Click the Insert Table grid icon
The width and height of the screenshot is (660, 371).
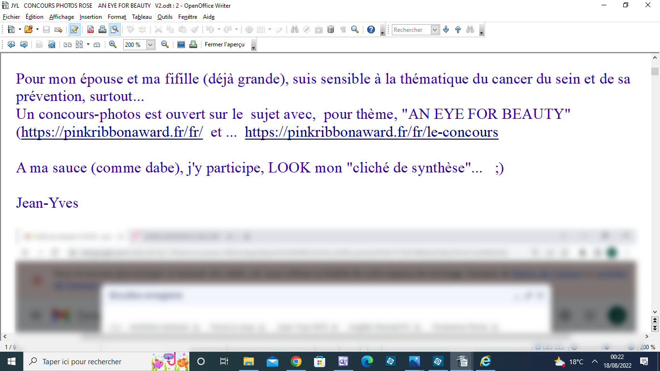click(x=261, y=29)
